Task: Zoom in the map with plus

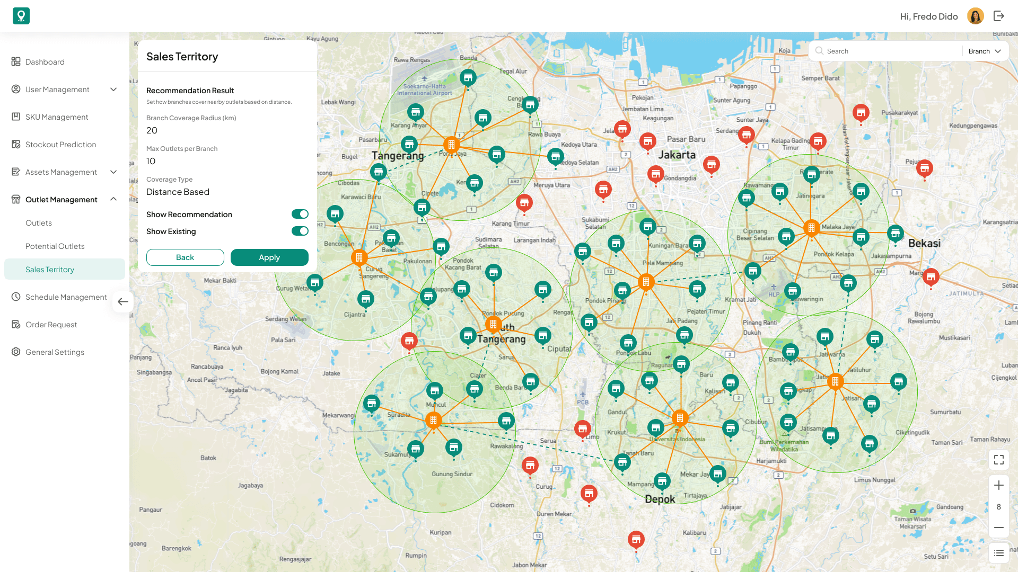Action: (x=999, y=486)
